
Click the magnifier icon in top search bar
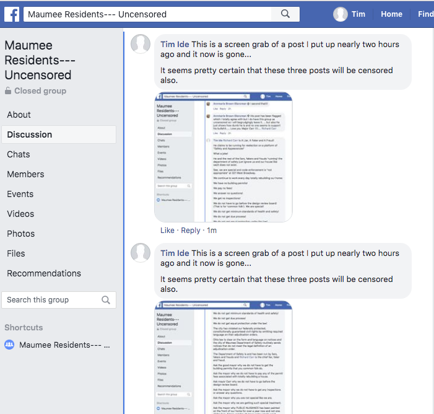(285, 14)
